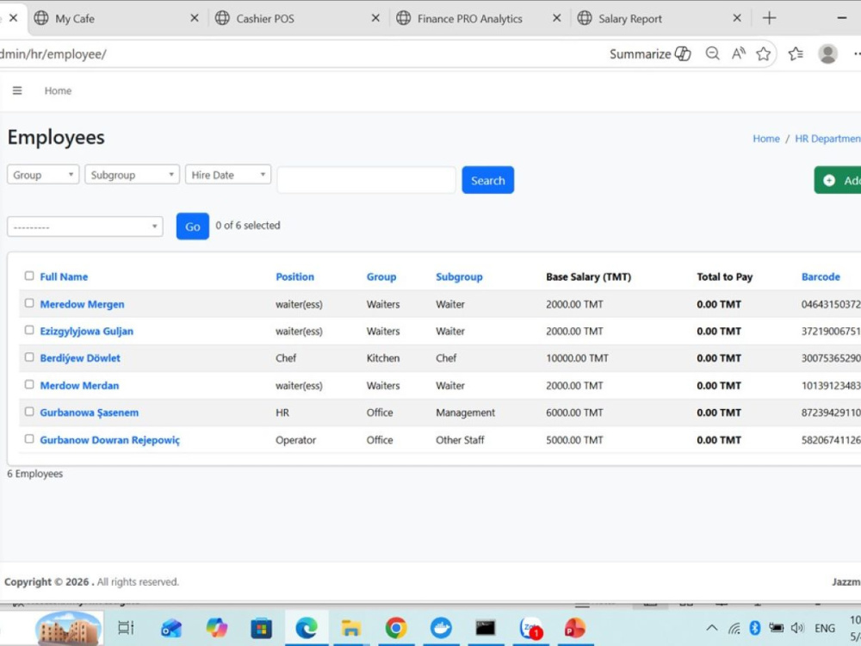Expand the Group filter dropdown
The image size is (861, 646).
[x=43, y=175]
